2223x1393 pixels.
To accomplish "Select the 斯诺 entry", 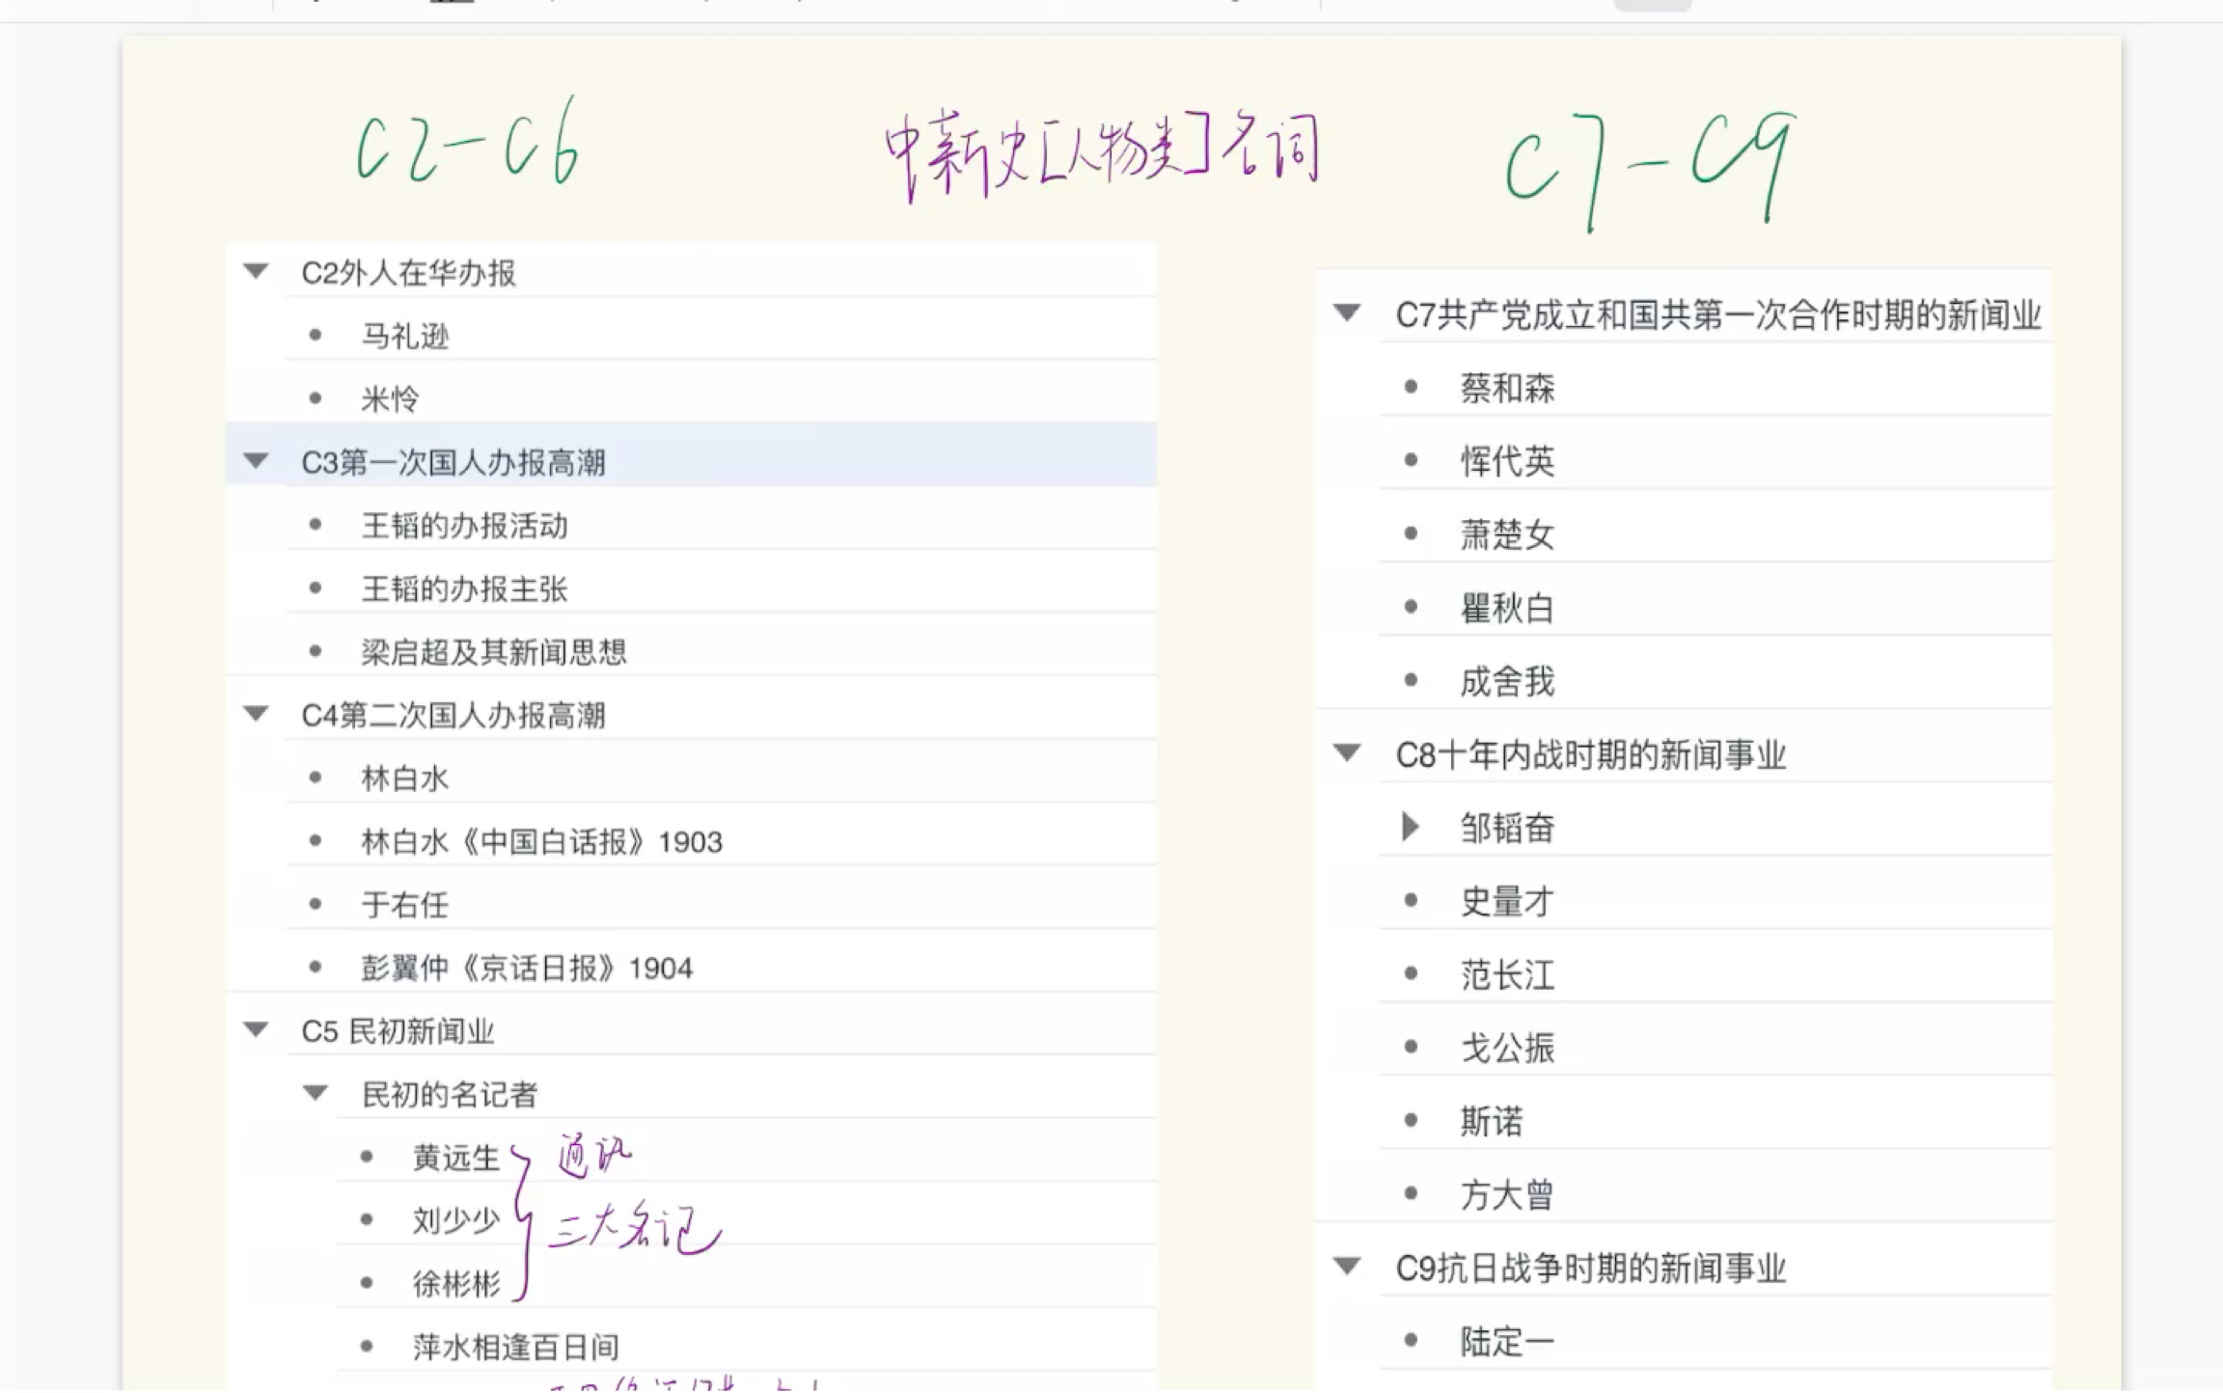I will click(x=1492, y=1121).
